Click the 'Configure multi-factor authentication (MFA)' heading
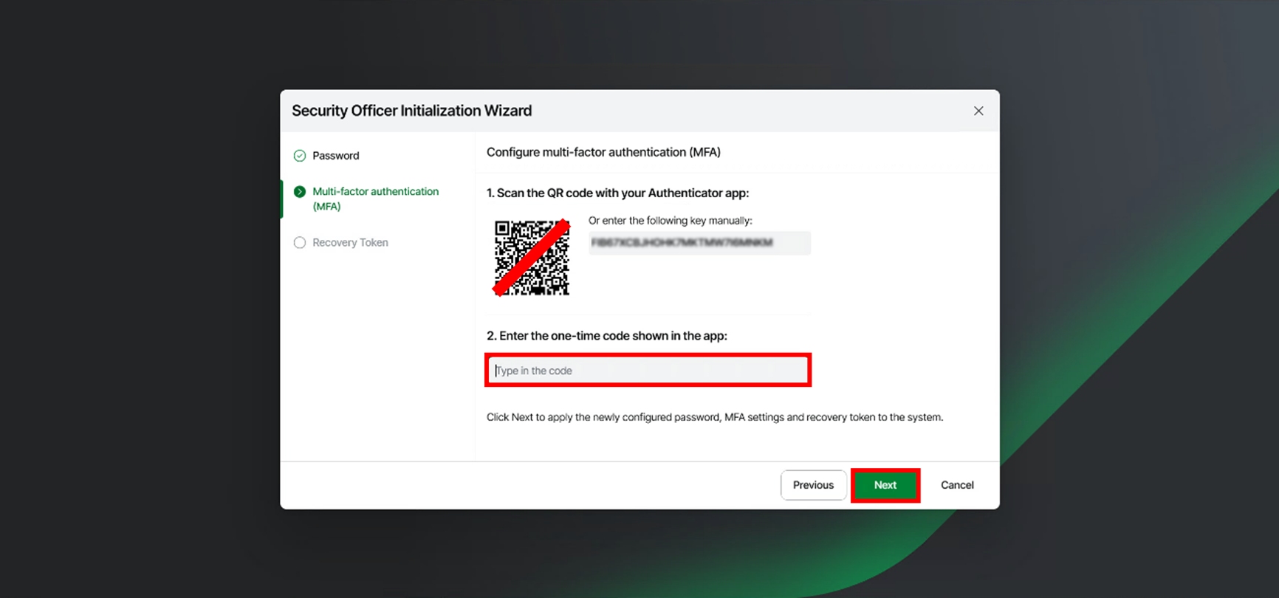Viewport: 1279px width, 598px height. tap(603, 152)
